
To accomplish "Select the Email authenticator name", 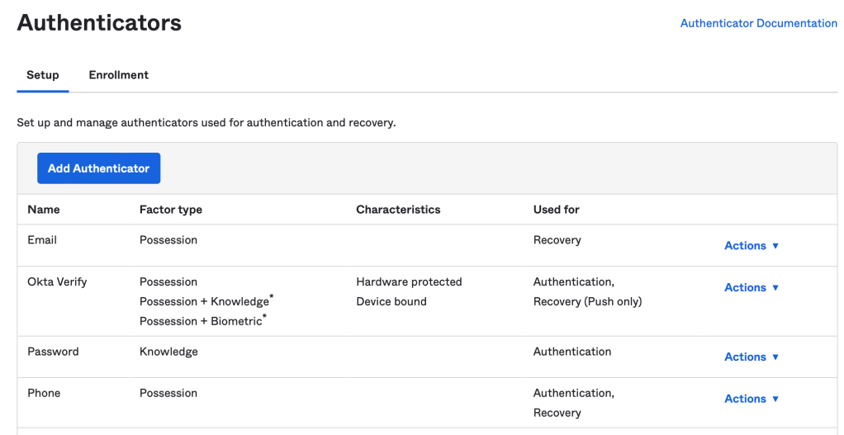I will click(42, 240).
